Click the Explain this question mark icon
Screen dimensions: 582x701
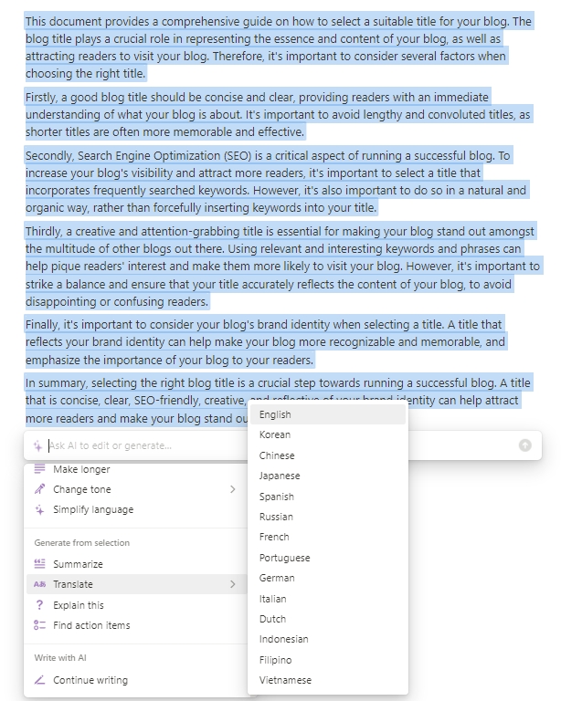[x=39, y=605]
